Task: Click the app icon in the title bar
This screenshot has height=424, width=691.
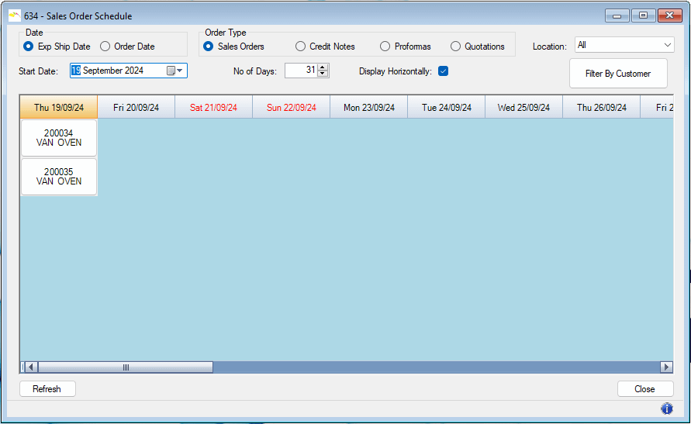Action: (14, 16)
